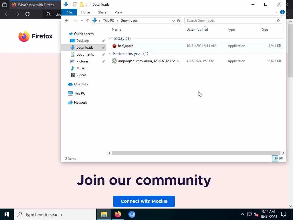This screenshot has height=220, width=293.
Task: Open the notification center icon
Action: 284,214
